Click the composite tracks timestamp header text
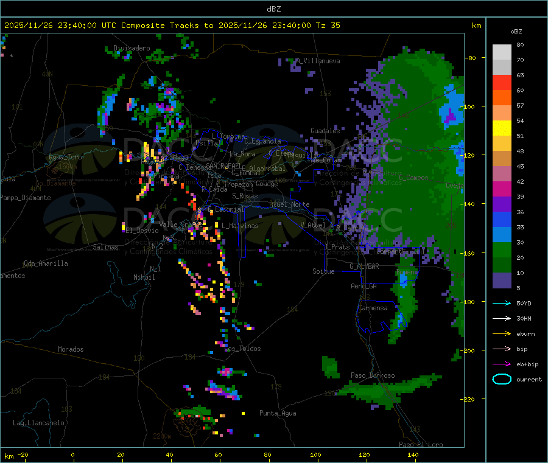The image size is (548, 463). 172,26
